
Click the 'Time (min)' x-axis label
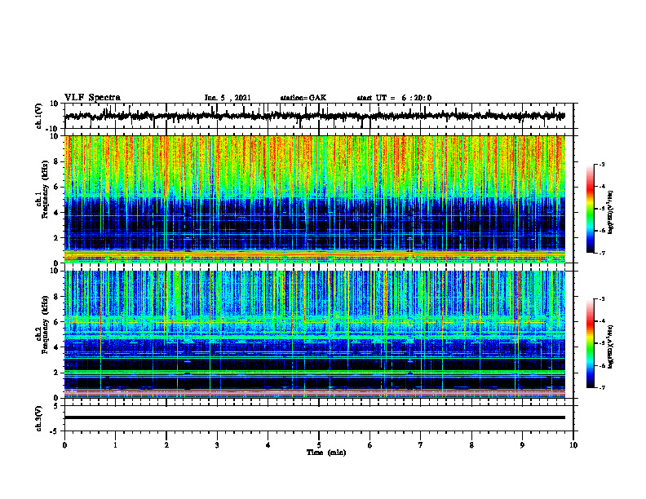[326, 453]
